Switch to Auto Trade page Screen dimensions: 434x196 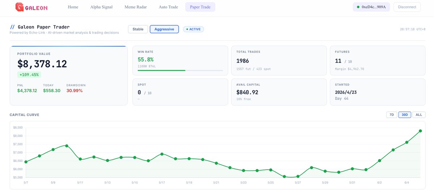(168, 7)
